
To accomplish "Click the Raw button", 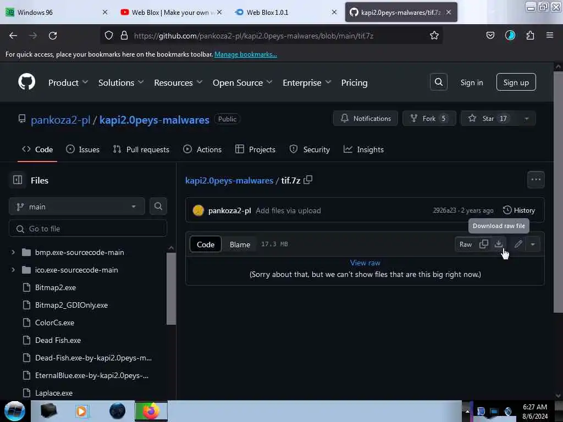I will [x=465, y=244].
